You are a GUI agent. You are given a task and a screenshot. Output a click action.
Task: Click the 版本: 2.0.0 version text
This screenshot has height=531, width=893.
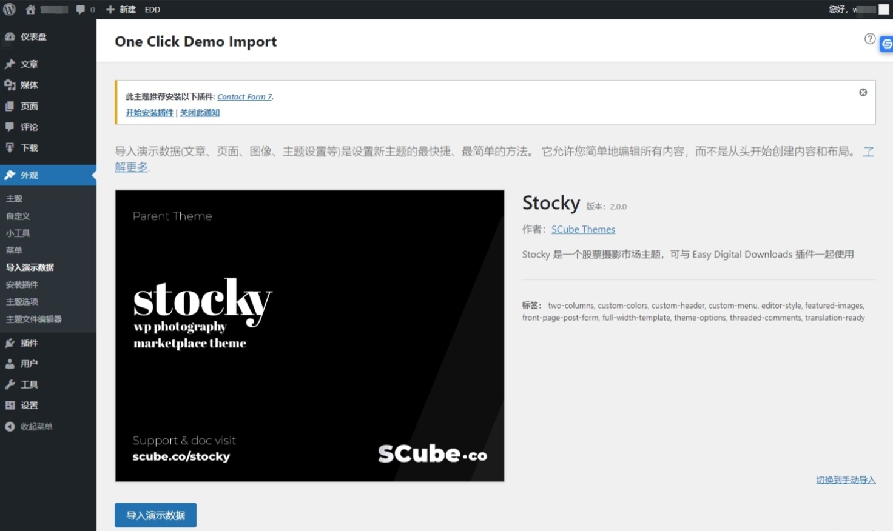pyautogui.click(x=606, y=207)
